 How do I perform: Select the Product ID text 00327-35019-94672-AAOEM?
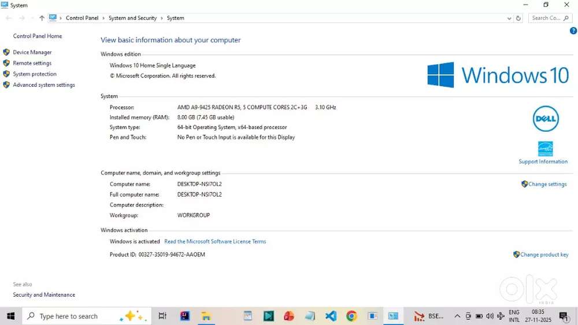(172, 254)
